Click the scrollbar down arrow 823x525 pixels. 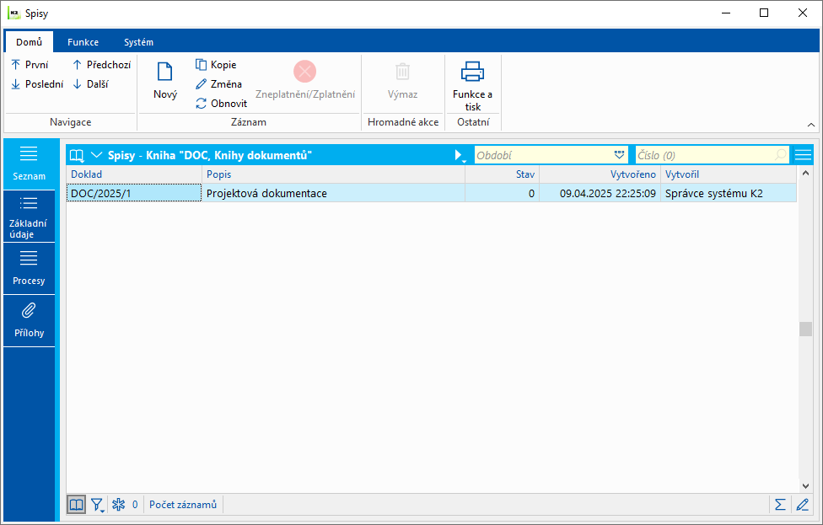tap(805, 486)
